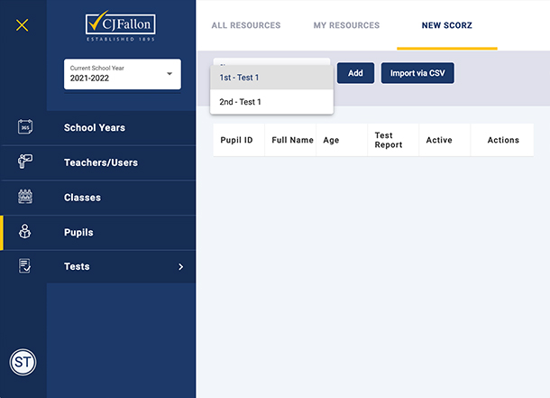Screen dimensions: 550x398
Task: Click the Import via CSV button
Action: coord(417,73)
